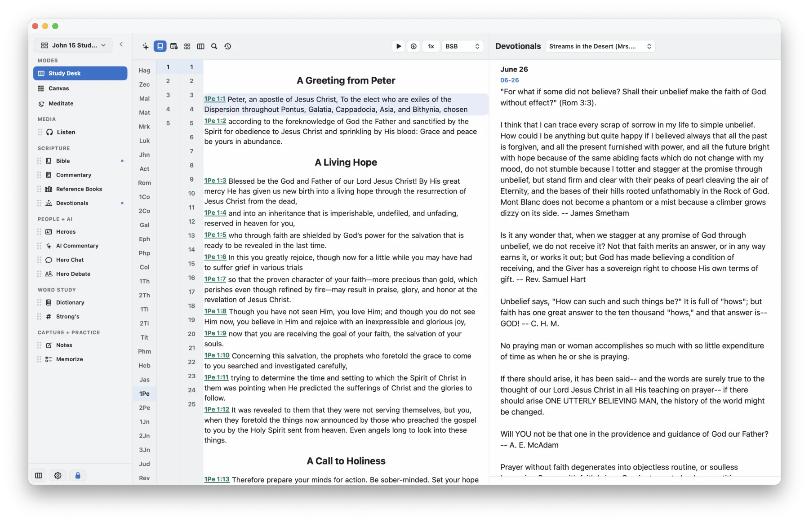Viewport: 809px width, 522px height.
Task: Open the Streams in the Desert dropdown
Action: tap(600, 46)
